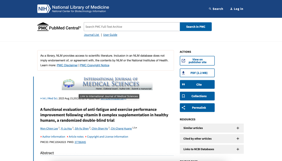
Task: Open the User Guide link
Action: coord(110,35)
